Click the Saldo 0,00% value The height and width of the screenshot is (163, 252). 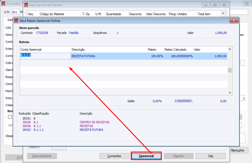[x=157, y=101]
